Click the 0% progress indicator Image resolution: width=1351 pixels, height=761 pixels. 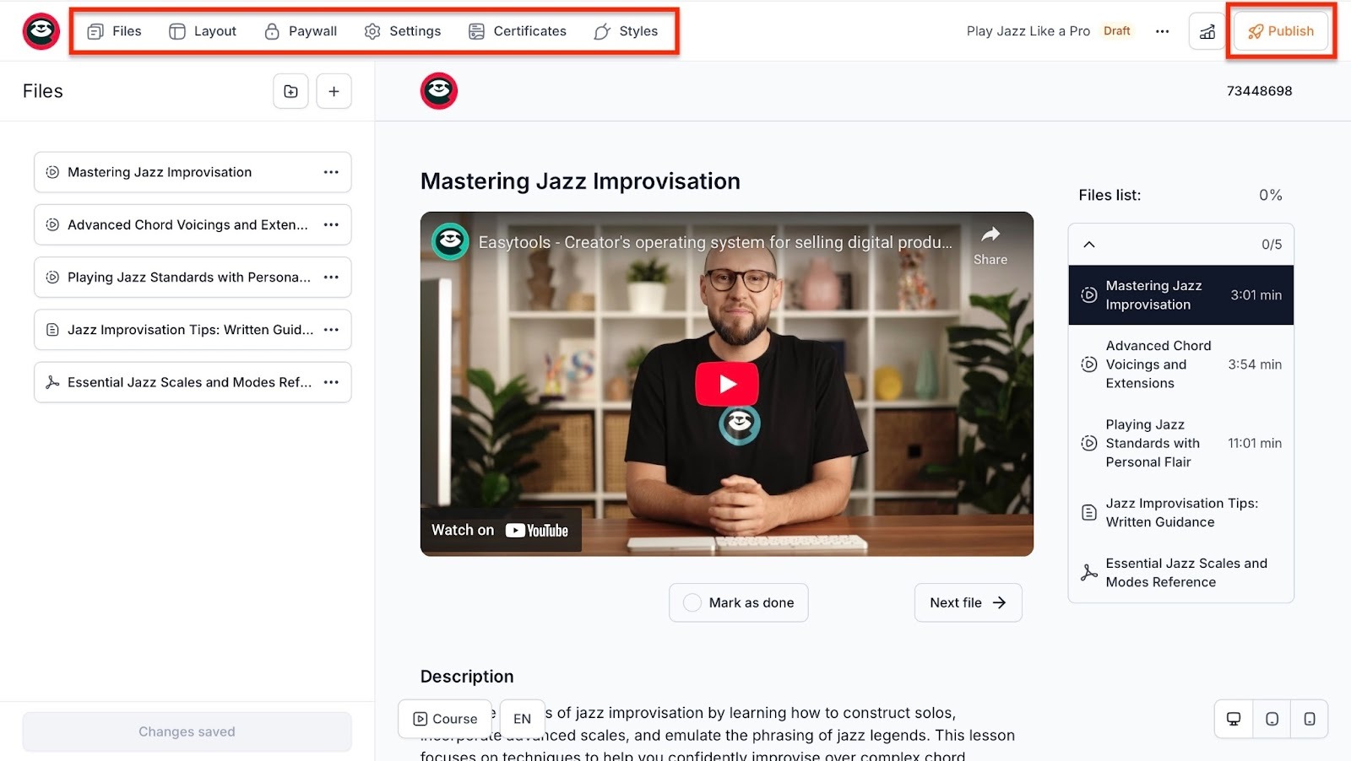(1271, 195)
